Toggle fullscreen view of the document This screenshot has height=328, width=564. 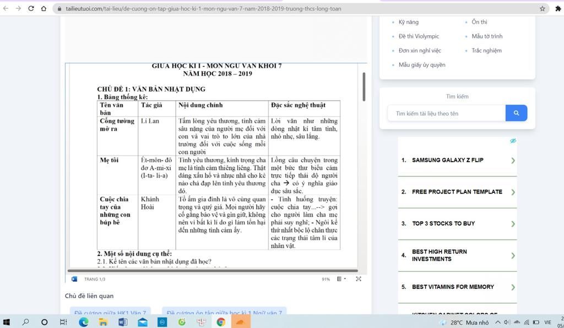point(359,279)
